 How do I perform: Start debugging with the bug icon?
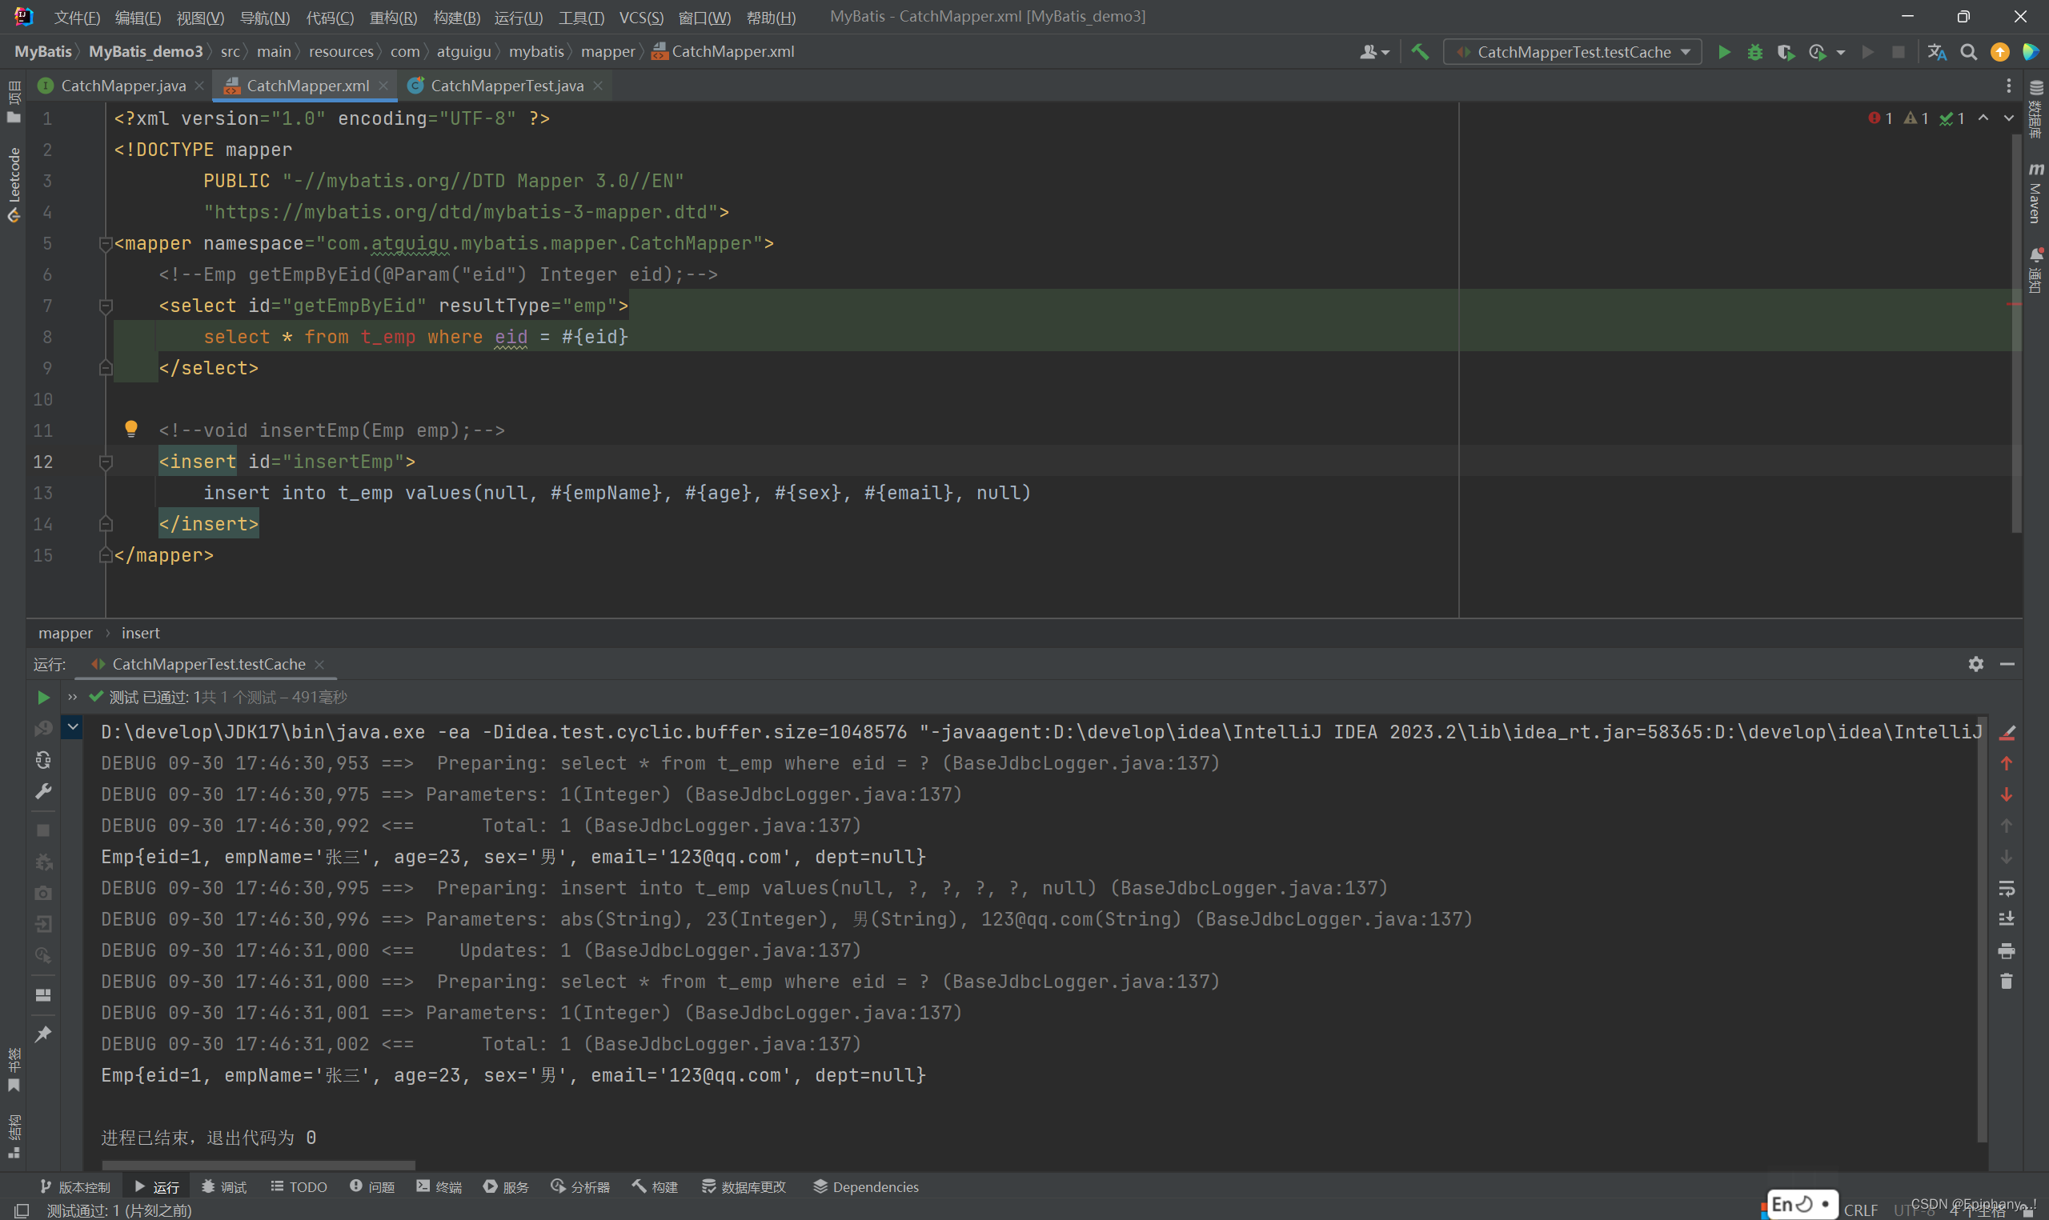pyautogui.click(x=1754, y=52)
